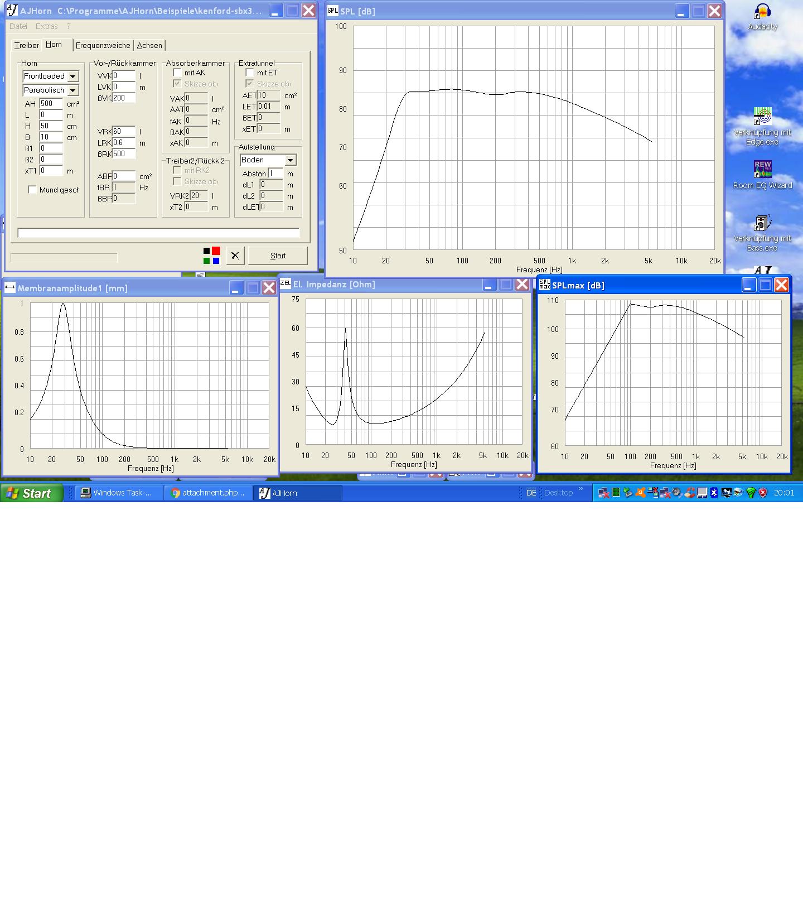Enable the 'mit ET' checkbox
The width and height of the screenshot is (803, 919).
(x=250, y=73)
